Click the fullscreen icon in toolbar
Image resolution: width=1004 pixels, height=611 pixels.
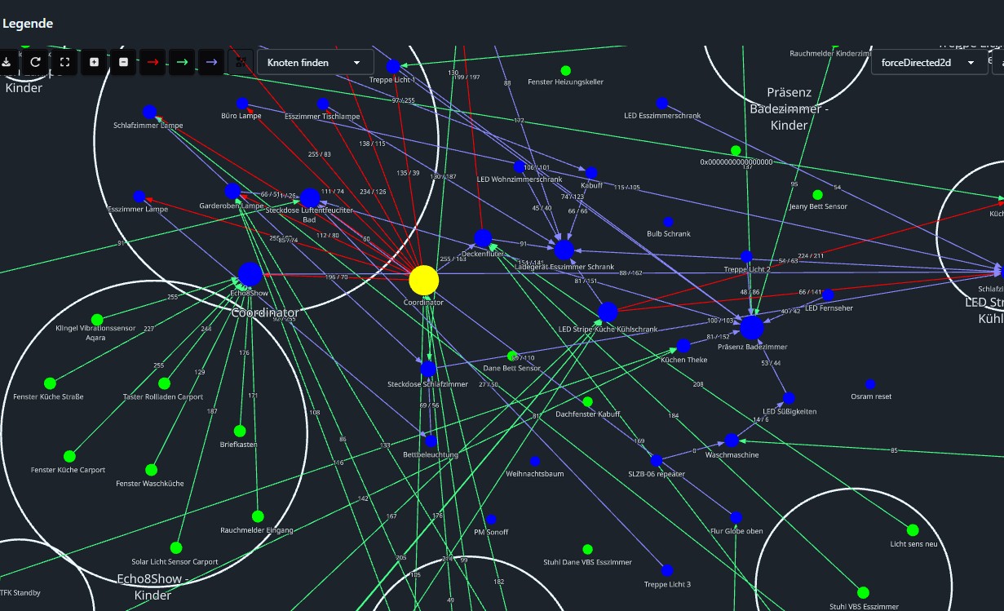pos(65,62)
